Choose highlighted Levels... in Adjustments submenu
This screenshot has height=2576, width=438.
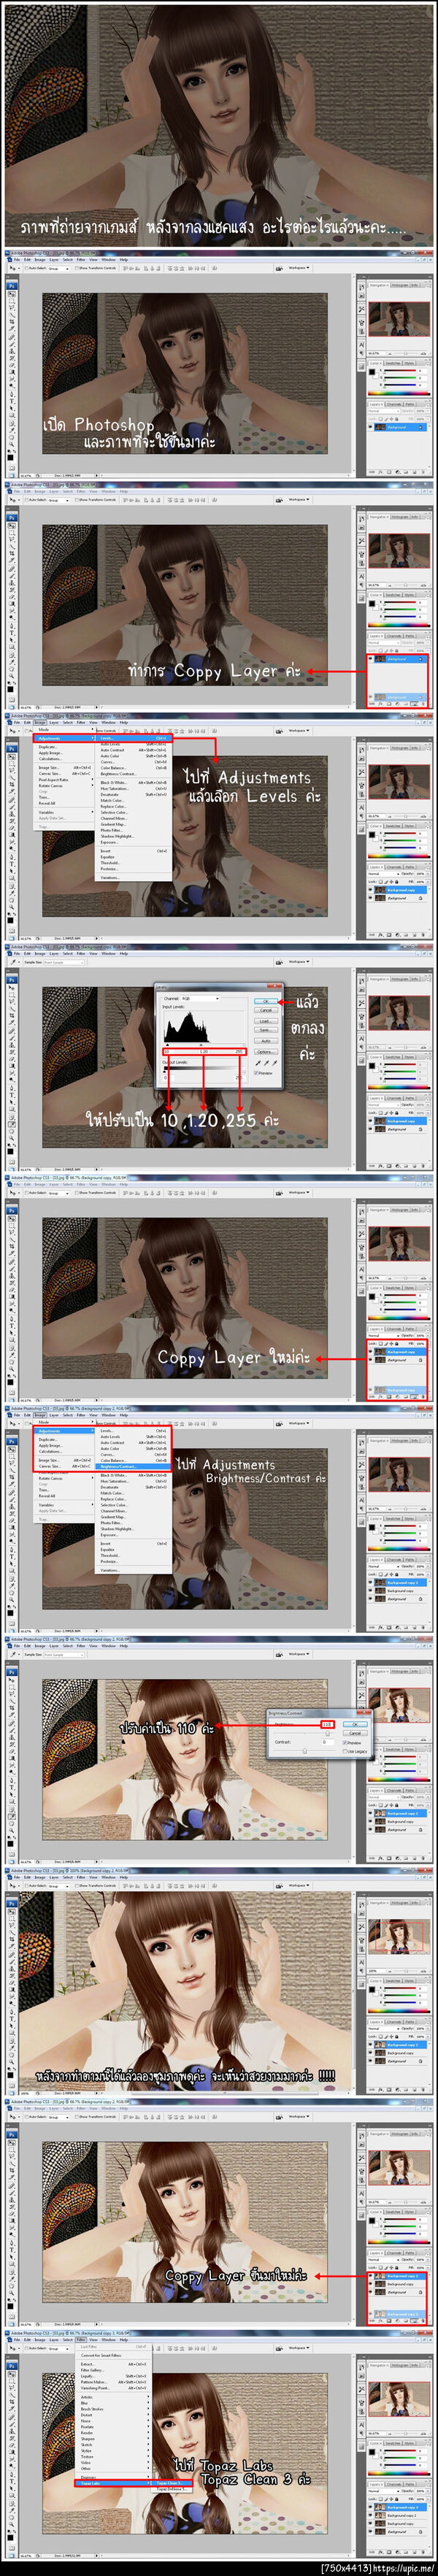(x=133, y=738)
